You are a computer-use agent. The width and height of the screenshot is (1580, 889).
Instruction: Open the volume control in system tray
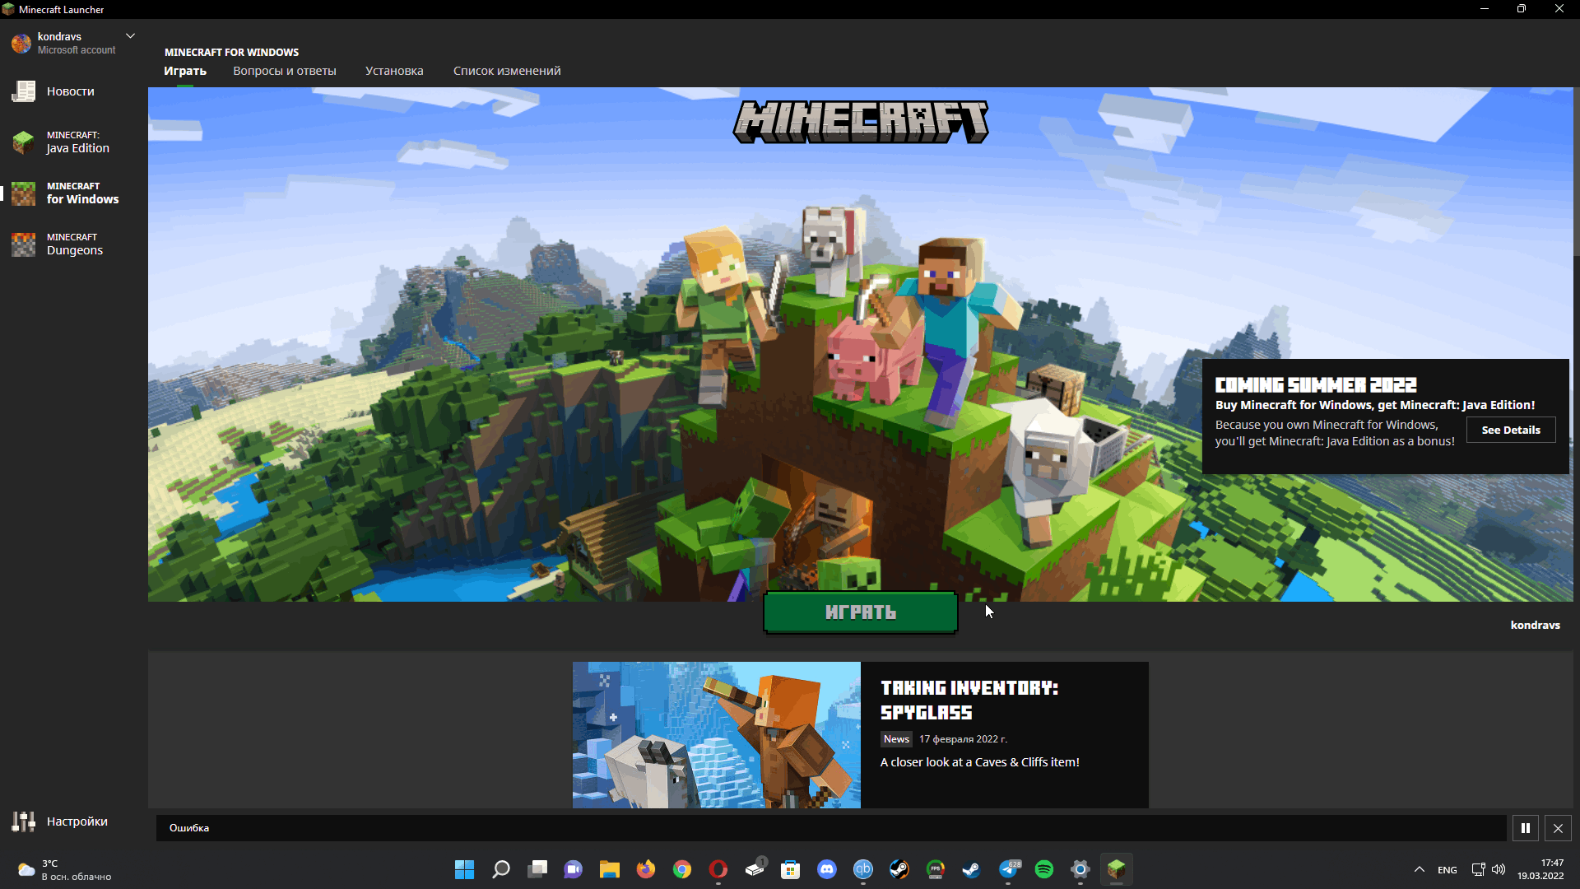[x=1499, y=869]
